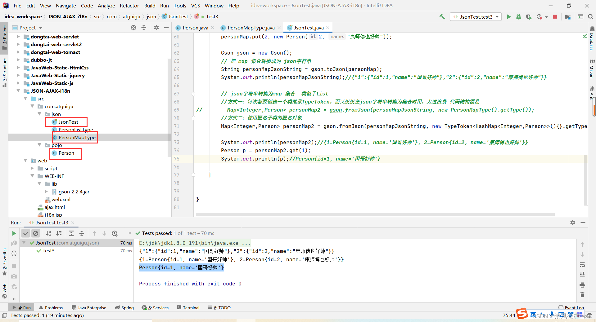Collapse JSON-AJAX-i18n project node
The width and height of the screenshot is (596, 322).
point(18,91)
